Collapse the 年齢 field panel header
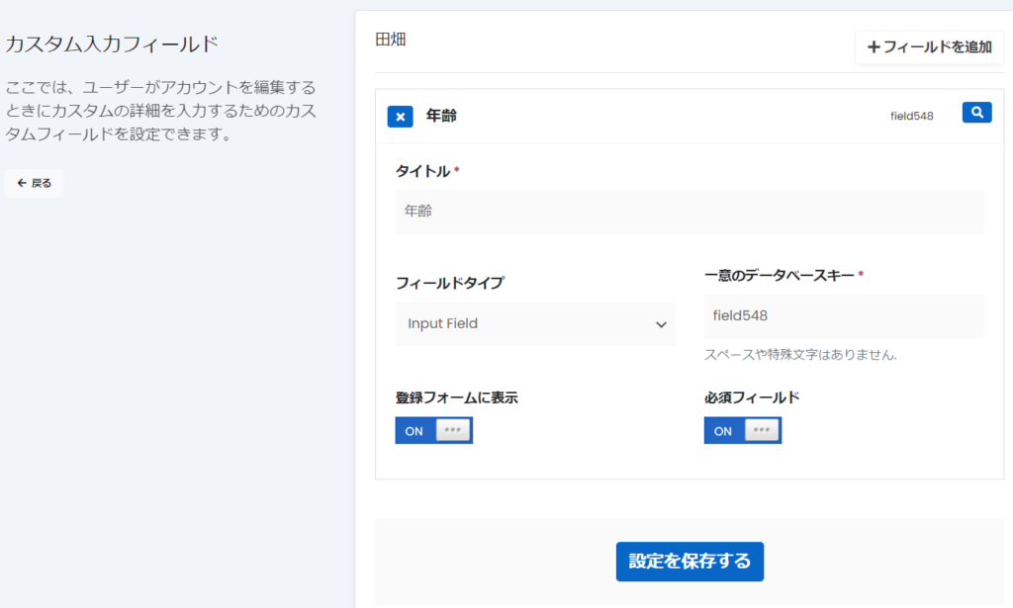1013x608 pixels. [643, 117]
